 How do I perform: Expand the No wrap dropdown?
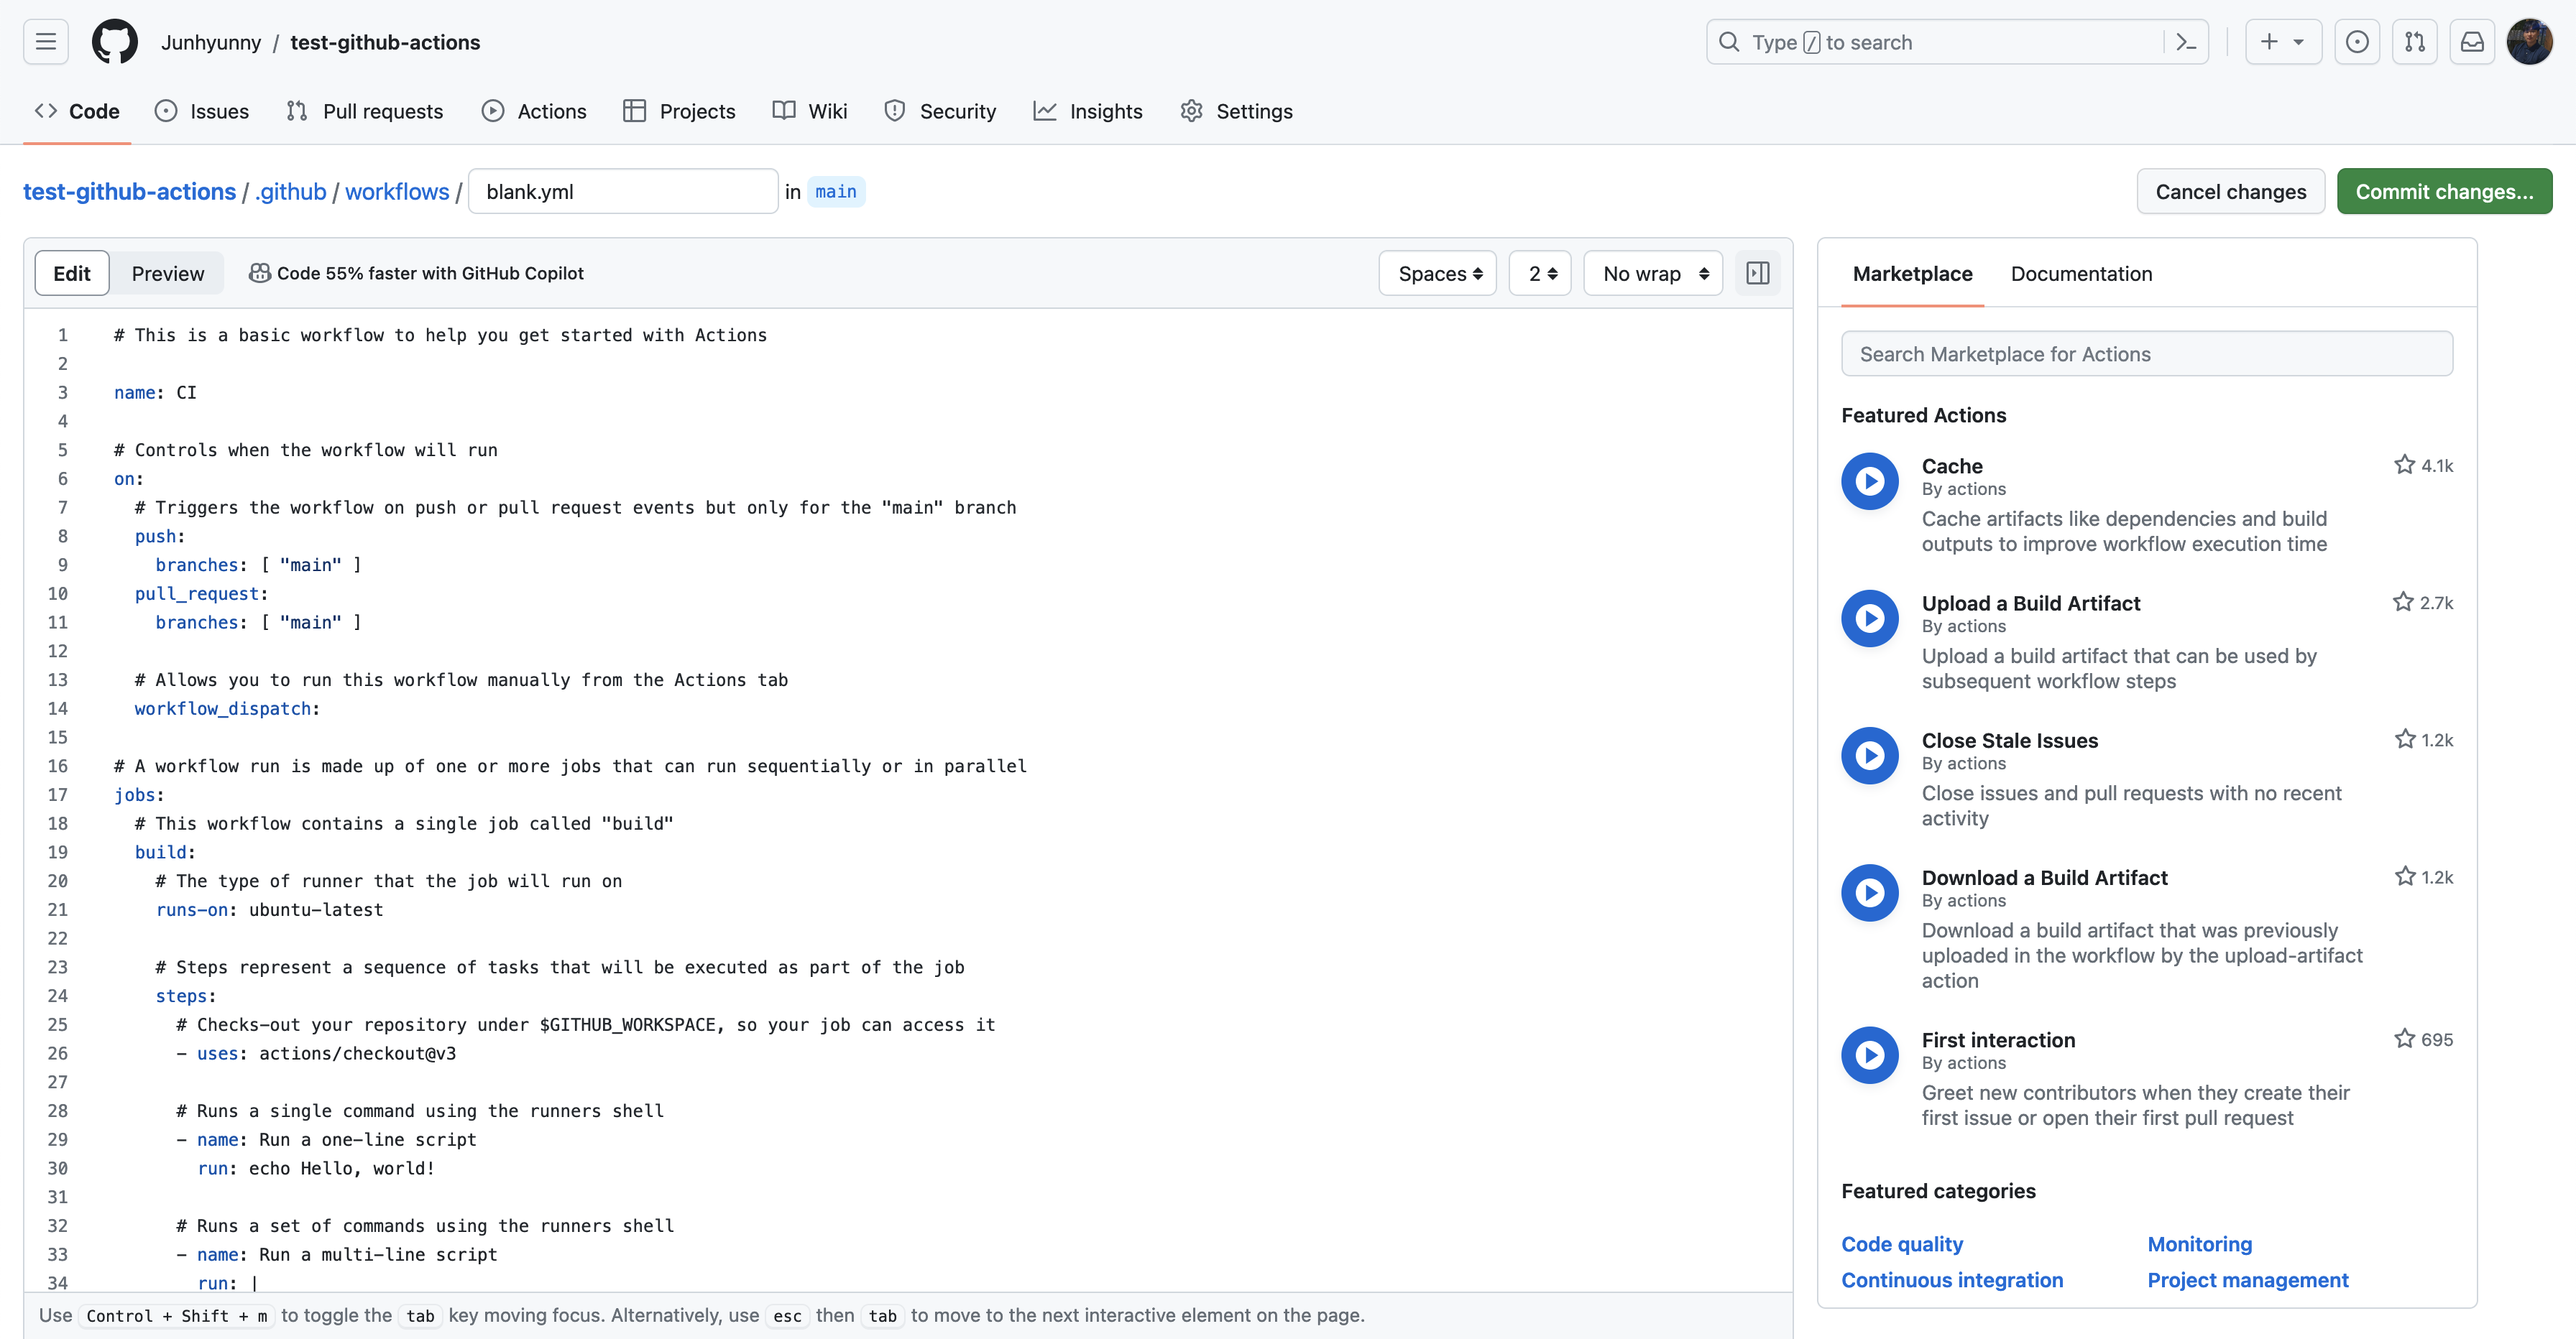(x=1653, y=273)
